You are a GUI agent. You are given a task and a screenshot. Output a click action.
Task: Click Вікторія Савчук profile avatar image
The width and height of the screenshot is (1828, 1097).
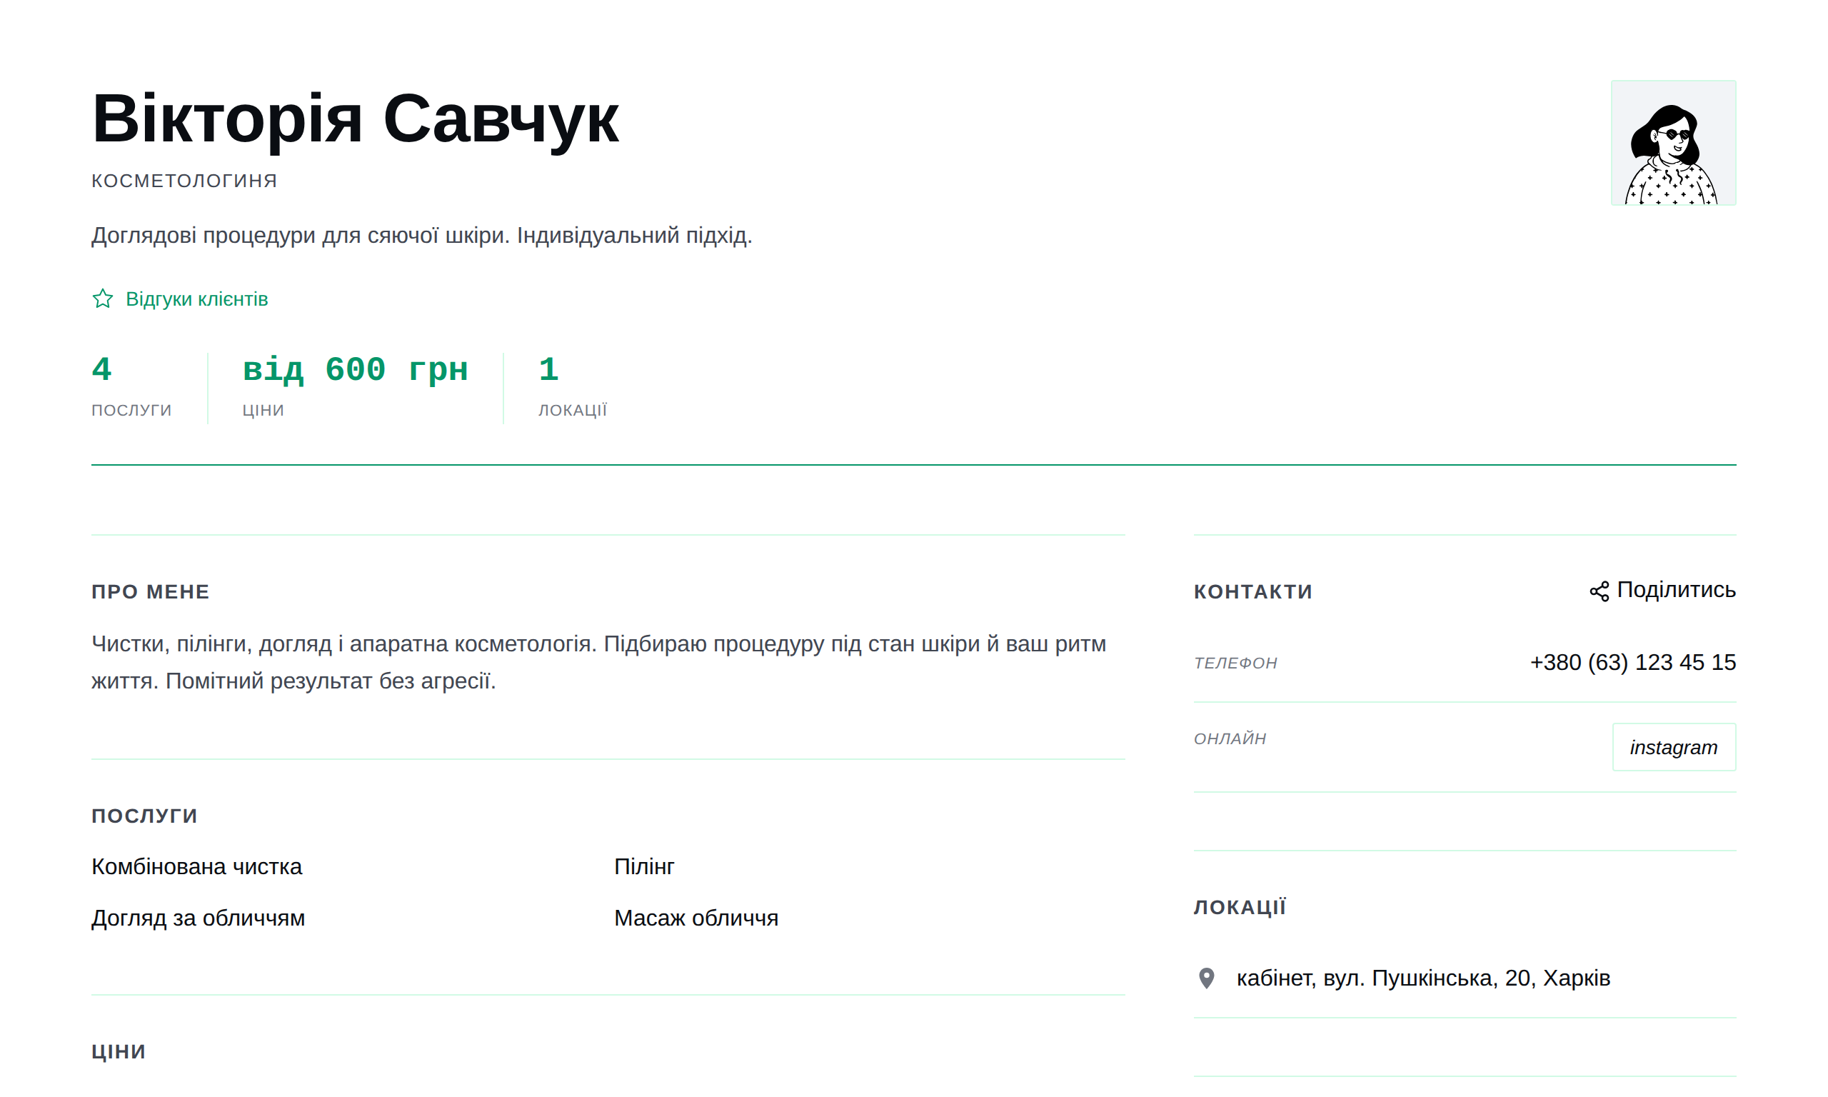click(x=1674, y=143)
